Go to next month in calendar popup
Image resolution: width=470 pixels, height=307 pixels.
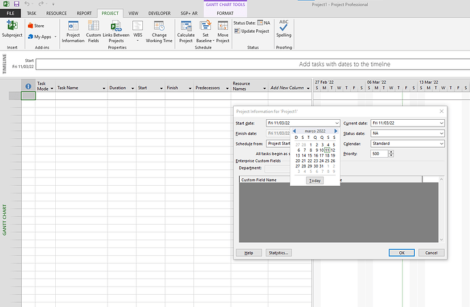[x=336, y=131]
